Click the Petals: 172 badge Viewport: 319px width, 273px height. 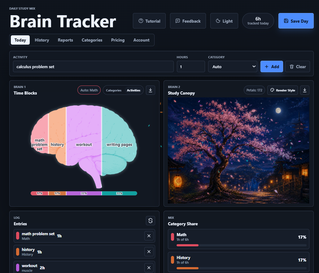click(x=254, y=90)
